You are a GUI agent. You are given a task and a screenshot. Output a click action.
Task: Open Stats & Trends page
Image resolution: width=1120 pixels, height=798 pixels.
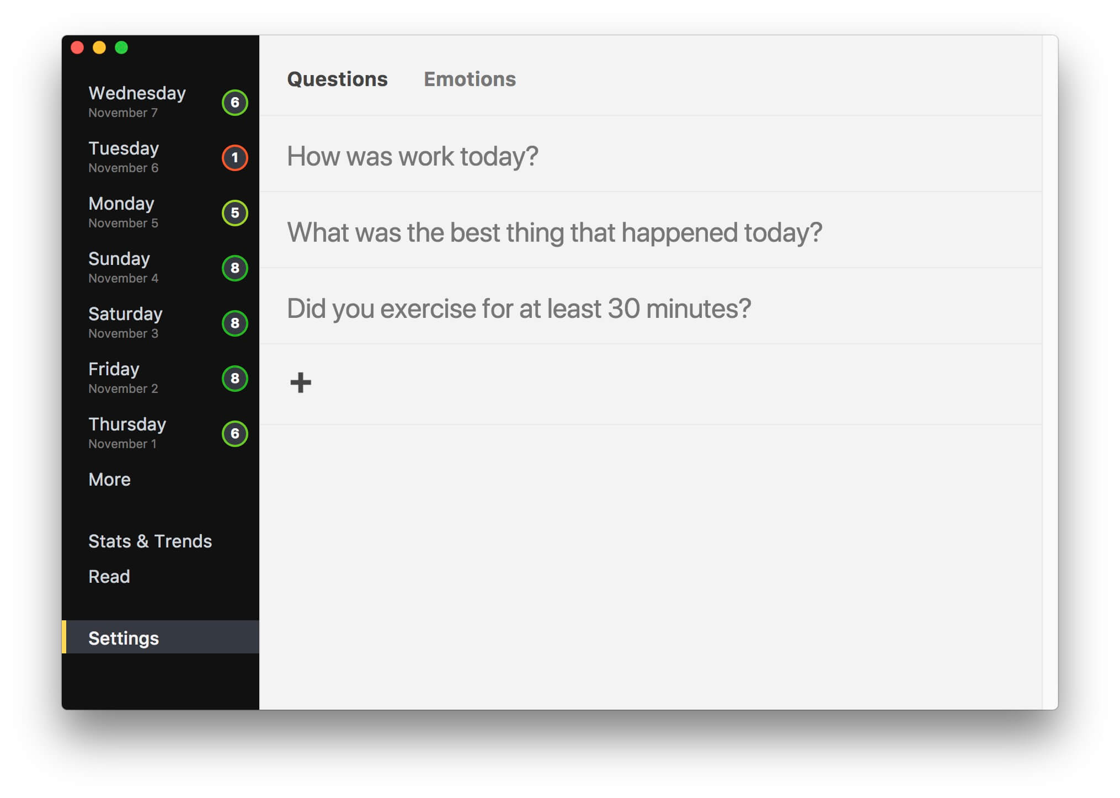(x=150, y=541)
